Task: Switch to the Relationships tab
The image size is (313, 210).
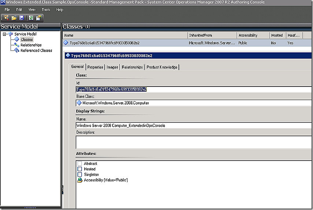Action: [x=132, y=67]
